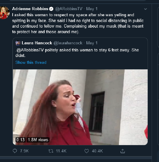Click the Show this thread link
159x162 pixels.
(31, 62)
